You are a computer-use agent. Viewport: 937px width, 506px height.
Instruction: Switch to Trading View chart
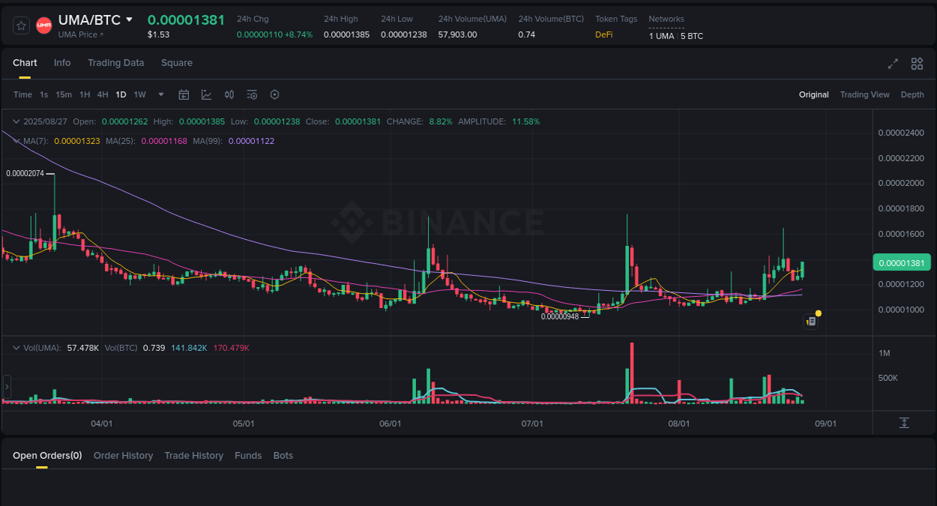click(x=864, y=94)
